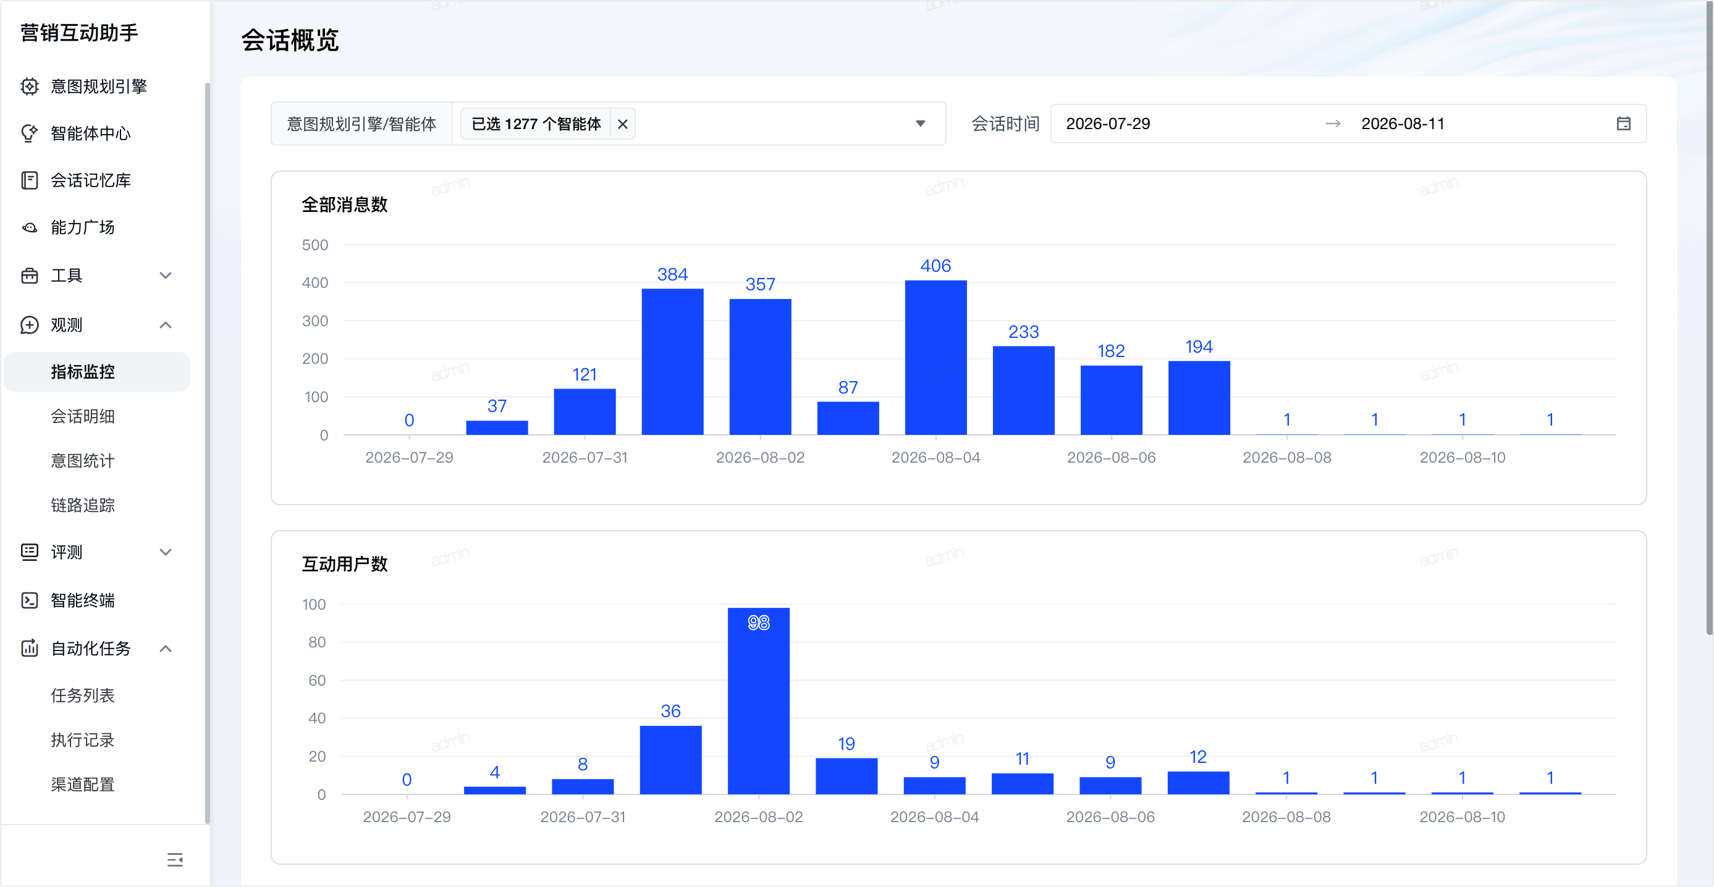Click the sidebar vertical scrollbar
Viewport: 1714px width, 887px height.
[x=207, y=453]
